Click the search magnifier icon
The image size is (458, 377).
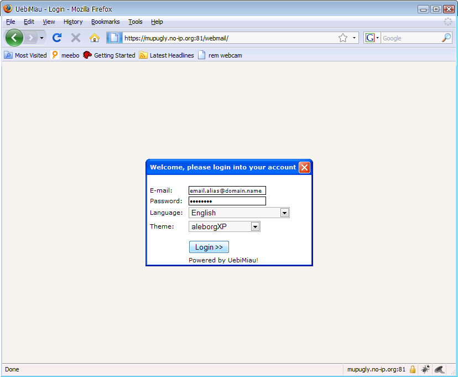446,38
